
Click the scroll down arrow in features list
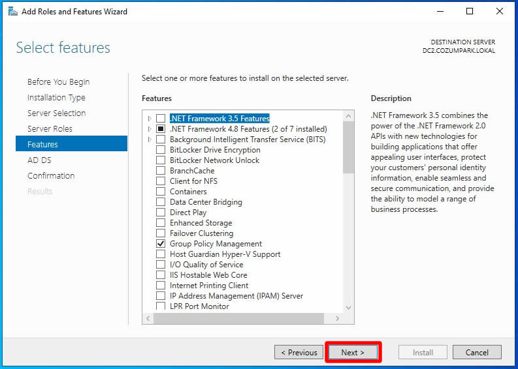pyautogui.click(x=348, y=308)
